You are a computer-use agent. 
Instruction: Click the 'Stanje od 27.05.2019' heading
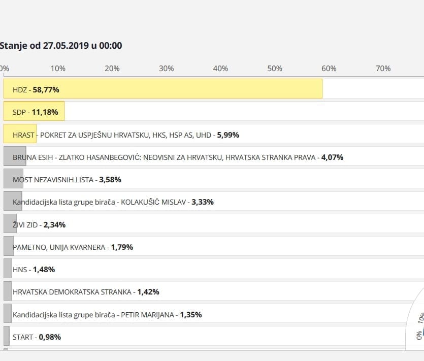coord(61,46)
